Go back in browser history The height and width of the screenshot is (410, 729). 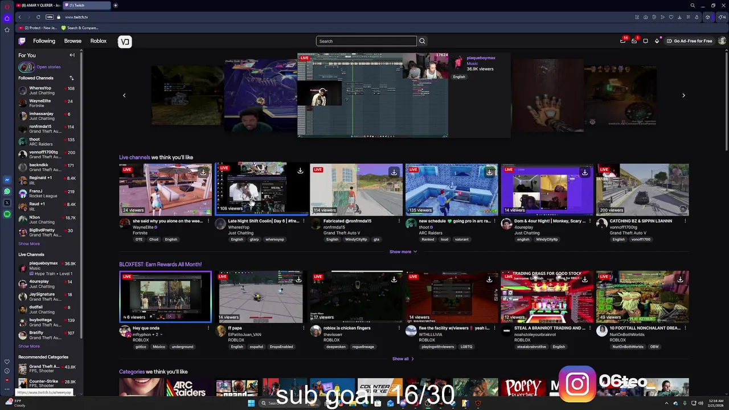(x=19, y=17)
